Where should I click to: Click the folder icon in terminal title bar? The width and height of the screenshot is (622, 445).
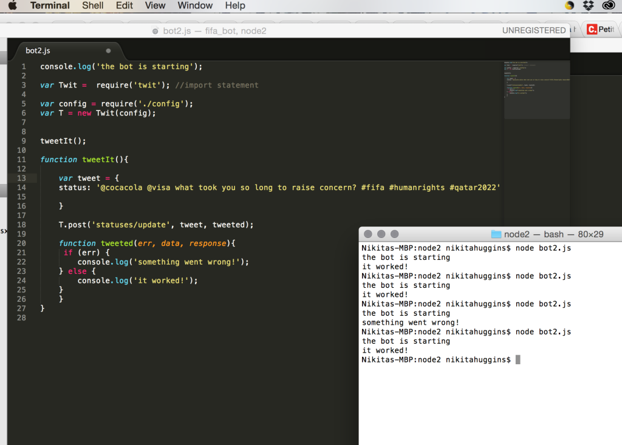496,234
